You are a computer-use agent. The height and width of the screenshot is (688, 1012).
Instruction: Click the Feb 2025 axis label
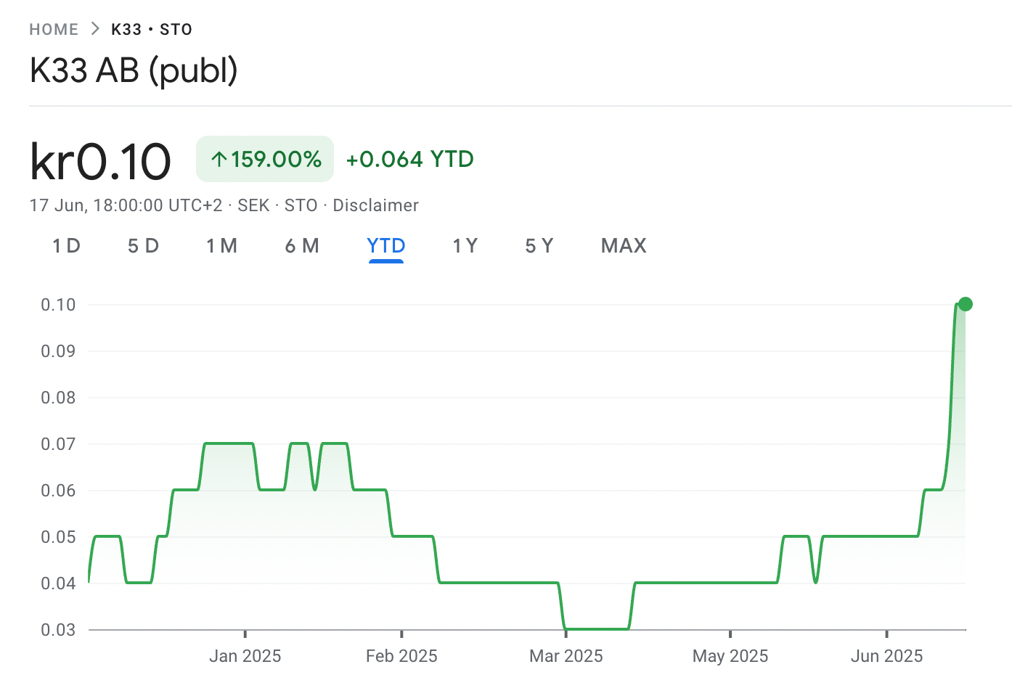point(401,656)
